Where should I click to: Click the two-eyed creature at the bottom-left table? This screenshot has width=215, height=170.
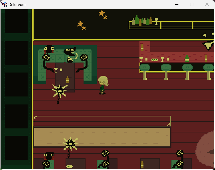(x=49, y=156)
